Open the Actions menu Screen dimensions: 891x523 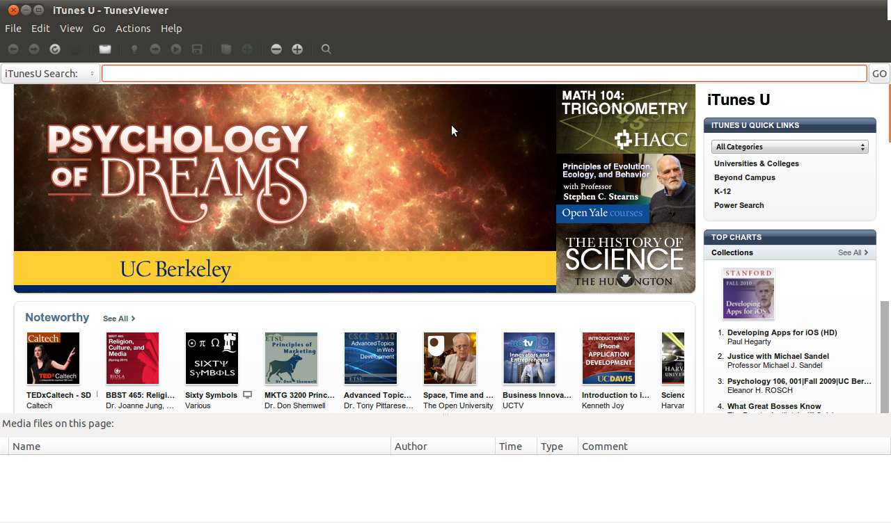pyautogui.click(x=133, y=29)
